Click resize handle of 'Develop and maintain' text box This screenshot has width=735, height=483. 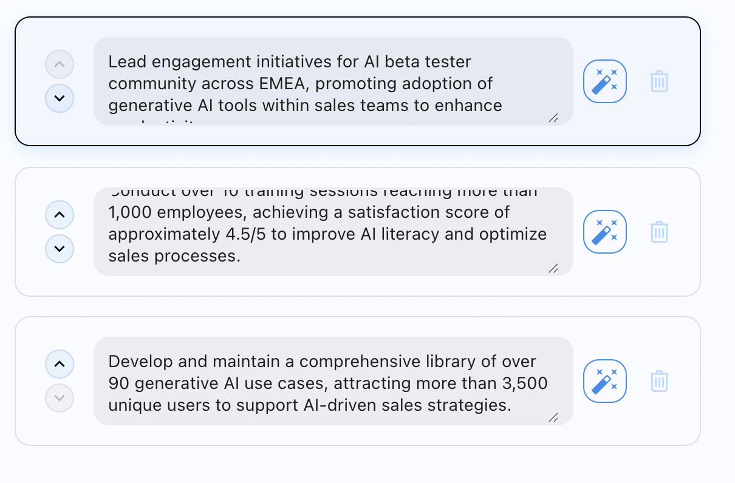(x=553, y=418)
